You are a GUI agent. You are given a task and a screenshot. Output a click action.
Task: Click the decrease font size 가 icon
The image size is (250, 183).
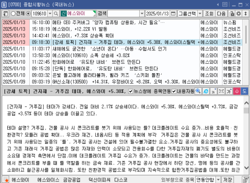pos(213,91)
